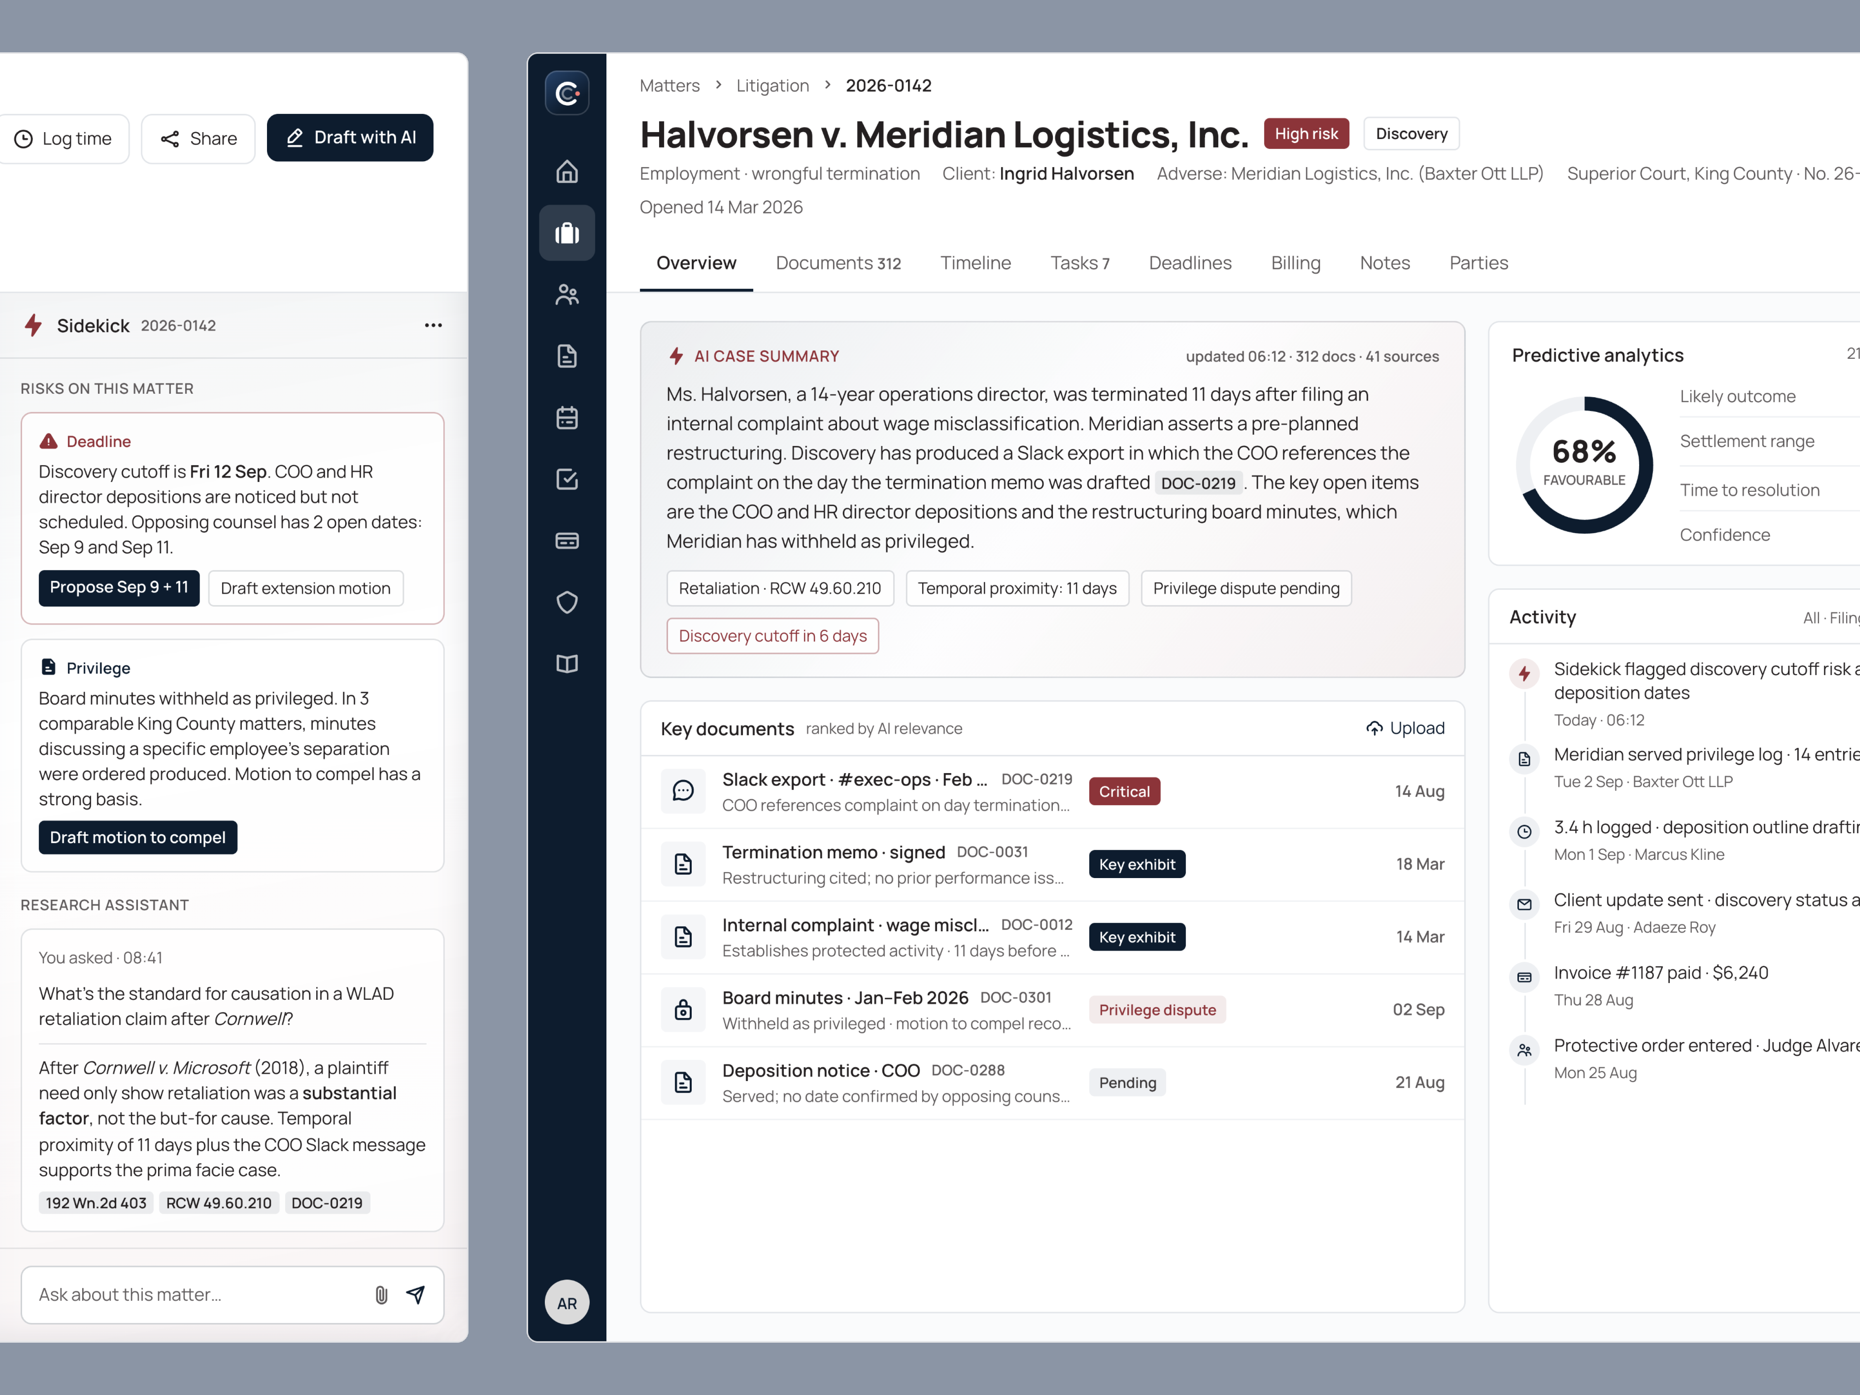Screen dimensions: 1860x1395
Task: Open the Home icon in sidebar
Action: coord(567,172)
